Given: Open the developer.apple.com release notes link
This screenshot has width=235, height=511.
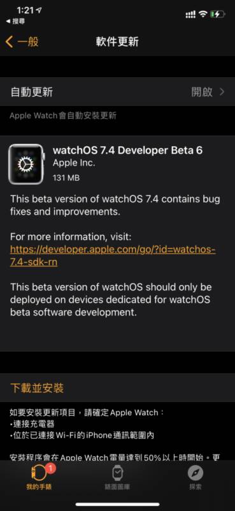Looking at the screenshot, I should click(113, 256).
